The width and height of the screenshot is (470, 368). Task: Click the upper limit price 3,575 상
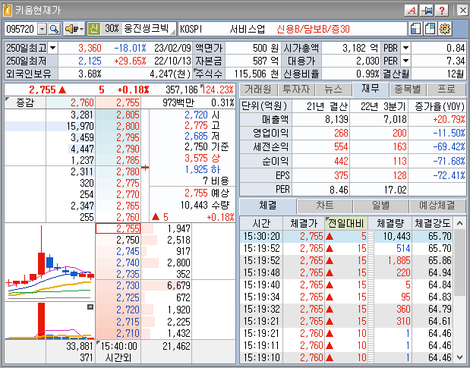click(x=202, y=158)
